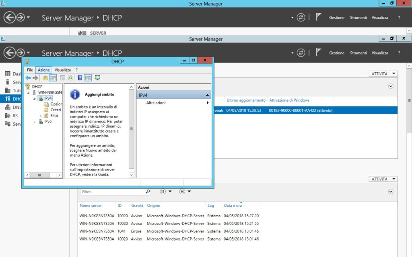Select the Opzioni folder under IPv4
Viewport: 412px width, 257px height.
56,104
